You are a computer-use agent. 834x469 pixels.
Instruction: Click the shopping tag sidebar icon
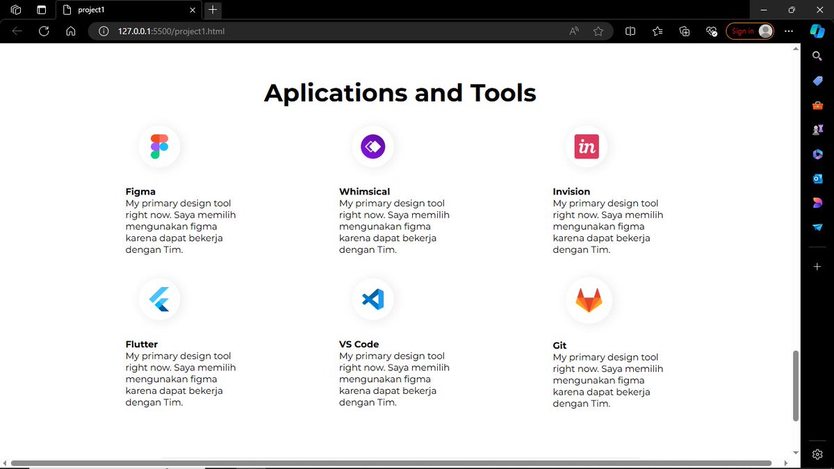click(x=817, y=81)
